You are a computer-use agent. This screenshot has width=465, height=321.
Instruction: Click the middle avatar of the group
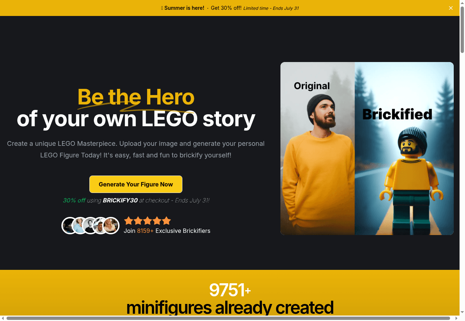pos(90,226)
